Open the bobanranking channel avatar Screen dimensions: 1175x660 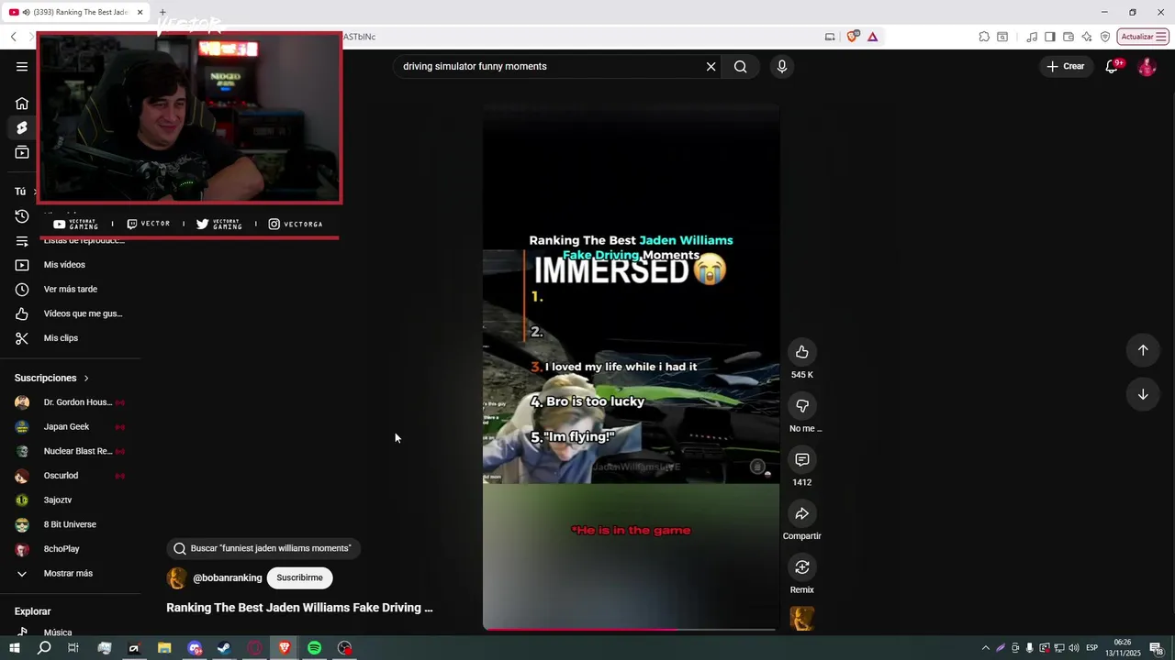(176, 577)
